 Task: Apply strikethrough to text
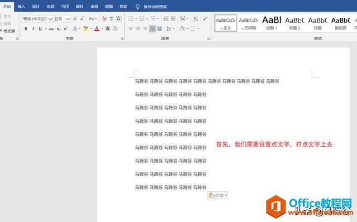pos(51,29)
